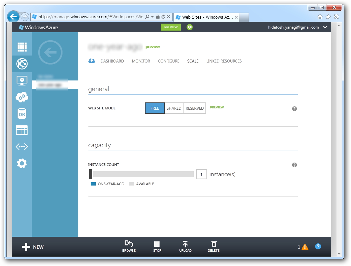Click the large back arrow circle
The height and width of the screenshot is (266, 351).
[51, 53]
